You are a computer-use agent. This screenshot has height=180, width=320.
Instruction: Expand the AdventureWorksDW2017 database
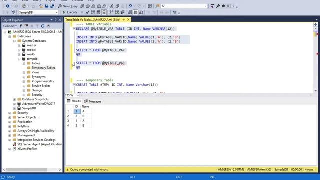(x=14, y=104)
